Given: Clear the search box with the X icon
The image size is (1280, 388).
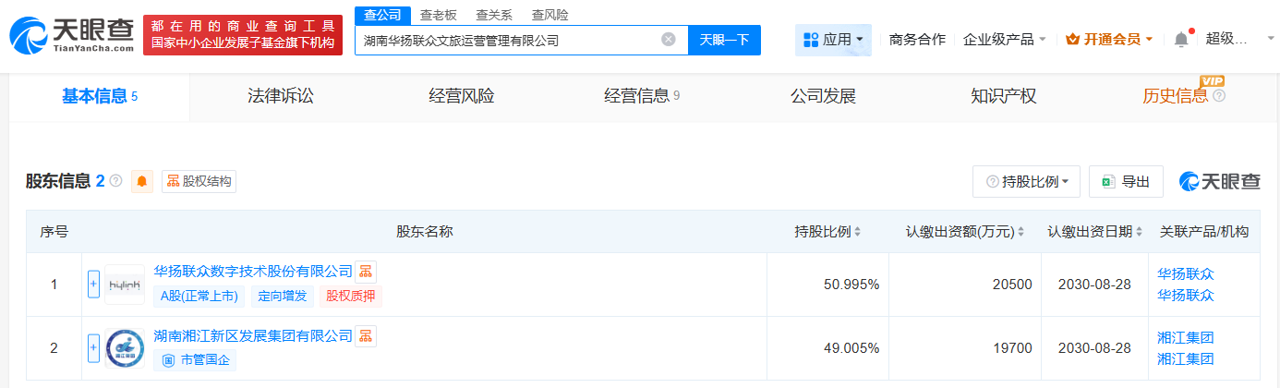Looking at the screenshot, I should pos(669,40).
